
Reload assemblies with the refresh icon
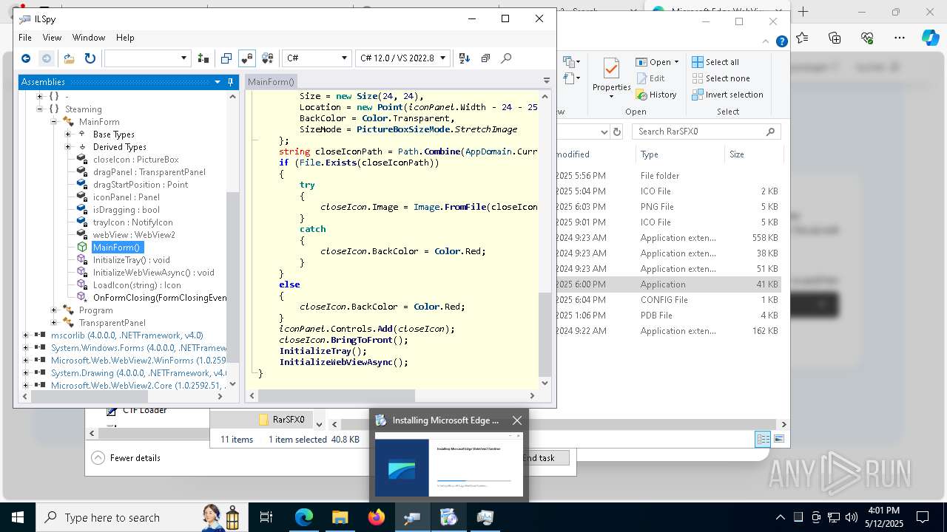pyautogui.click(x=90, y=58)
